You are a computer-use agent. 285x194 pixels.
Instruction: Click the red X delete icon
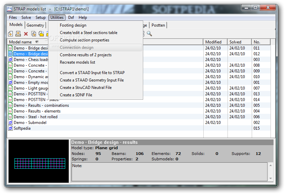26,34
